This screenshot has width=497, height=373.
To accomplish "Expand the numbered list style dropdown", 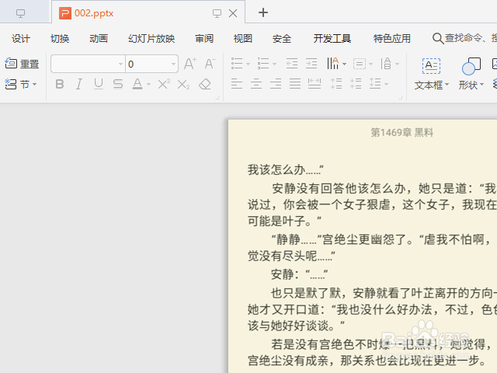I will (x=274, y=64).
